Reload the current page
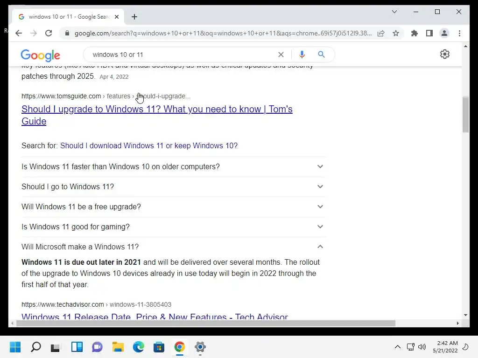The height and width of the screenshot is (358, 478). tap(49, 33)
